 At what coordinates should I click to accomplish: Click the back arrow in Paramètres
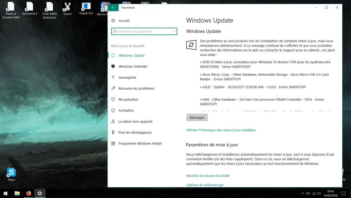click(113, 7)
